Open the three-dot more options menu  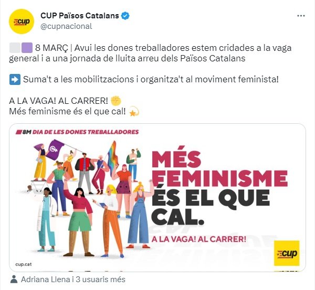point(301,16)
